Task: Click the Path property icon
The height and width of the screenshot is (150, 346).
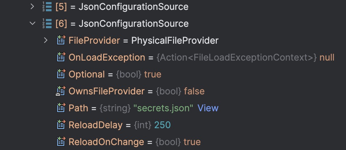Action: [x=61, y=108]
